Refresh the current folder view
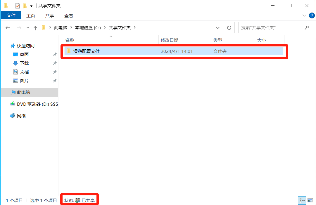 tap(229, 28)
